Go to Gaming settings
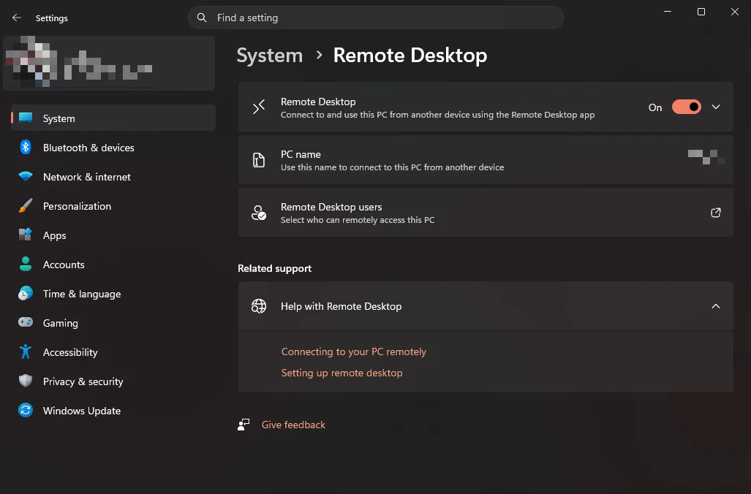 (x=113, y=322)
